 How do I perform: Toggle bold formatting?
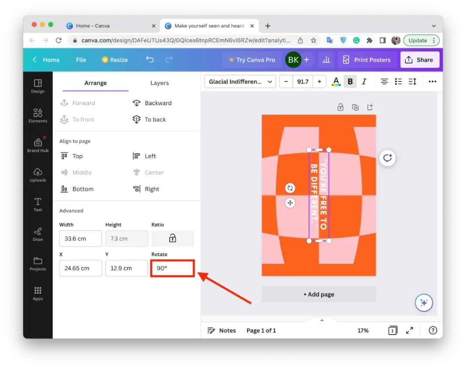tap(350, 81)
